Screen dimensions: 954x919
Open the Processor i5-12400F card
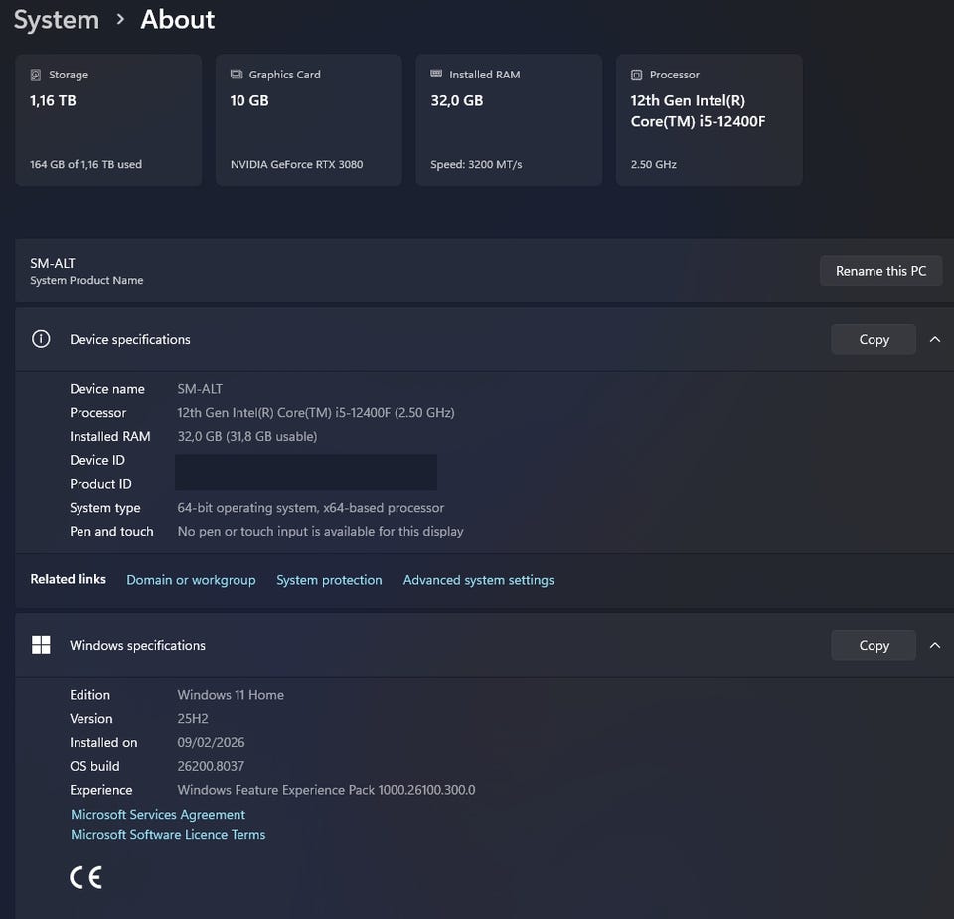(709, 120)
